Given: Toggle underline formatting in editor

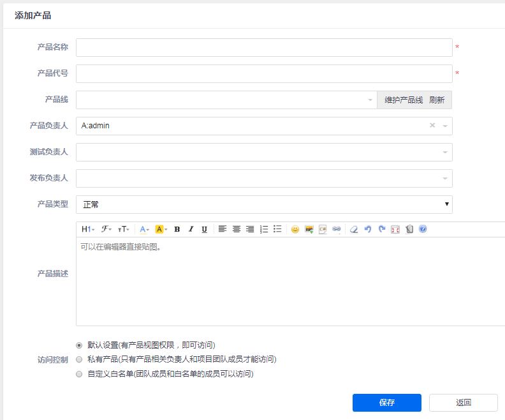Looking at the screenshot, I should click(204, 229).
